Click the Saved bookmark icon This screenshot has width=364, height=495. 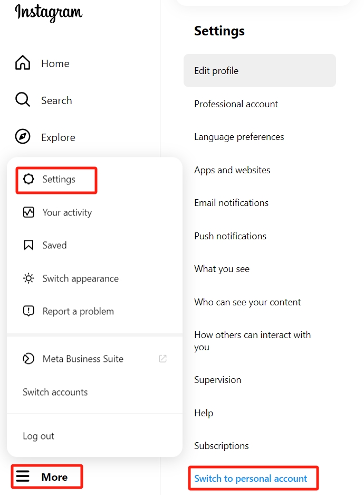(x=28, y=245)
